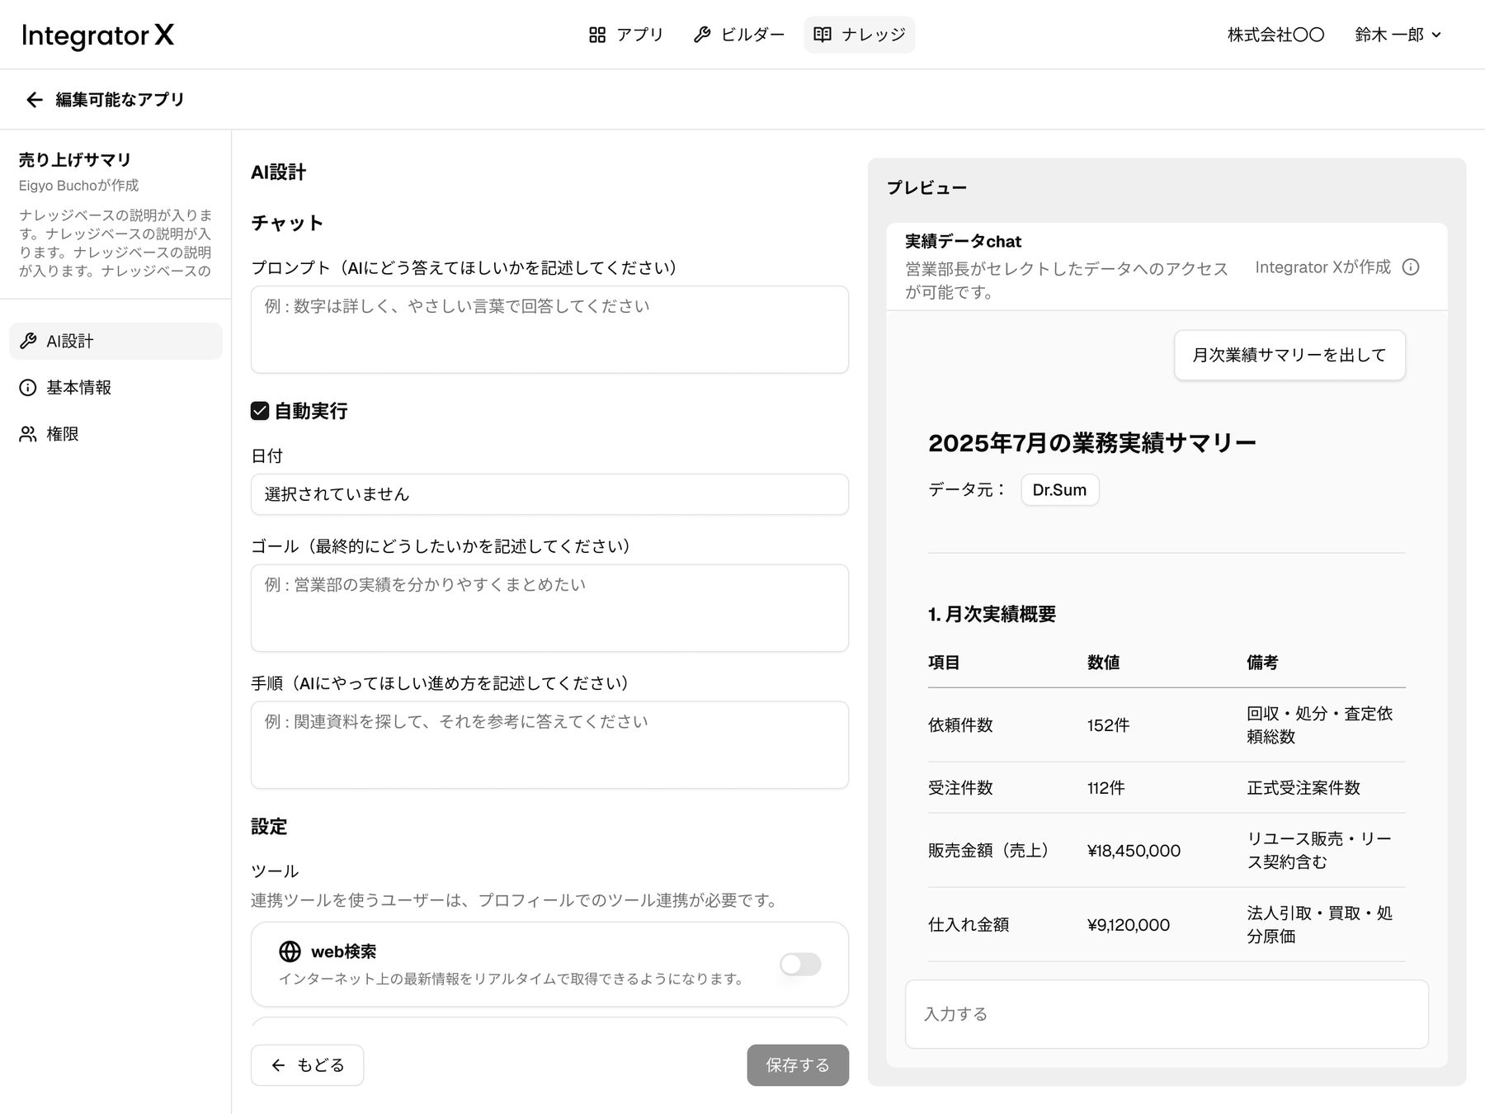Click the 項目 column header
This screenshot has height=1114, width=1485.
click(x=944, y=663)
